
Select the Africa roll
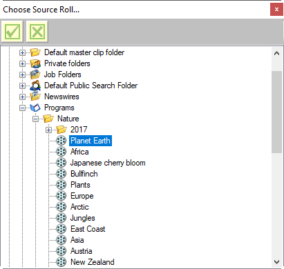[79, 152]
